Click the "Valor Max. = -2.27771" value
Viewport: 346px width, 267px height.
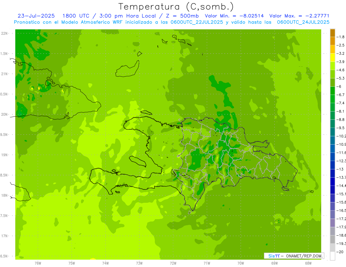[x=299, y=16]
